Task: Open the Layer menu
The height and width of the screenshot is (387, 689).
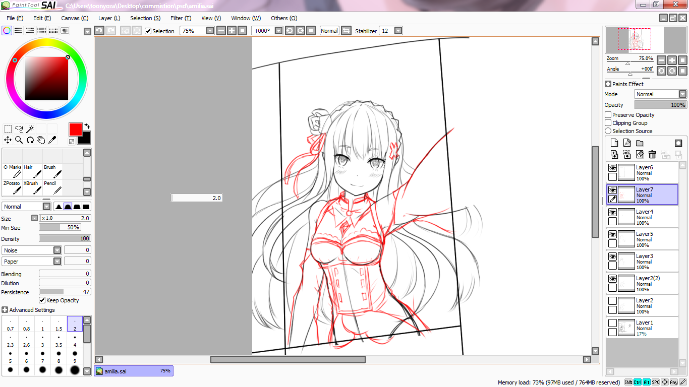Action: (x=109, y=18)
